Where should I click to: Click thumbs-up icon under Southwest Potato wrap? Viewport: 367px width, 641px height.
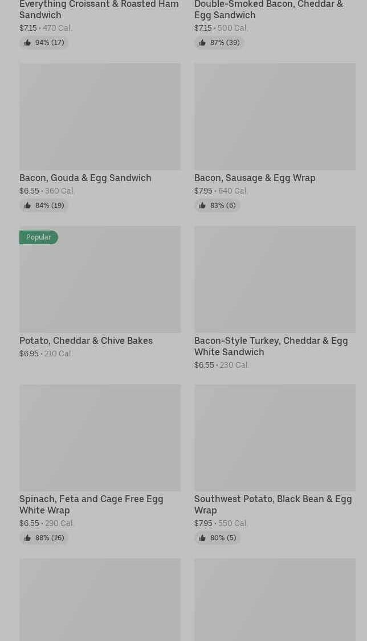(x=202, y=538)
